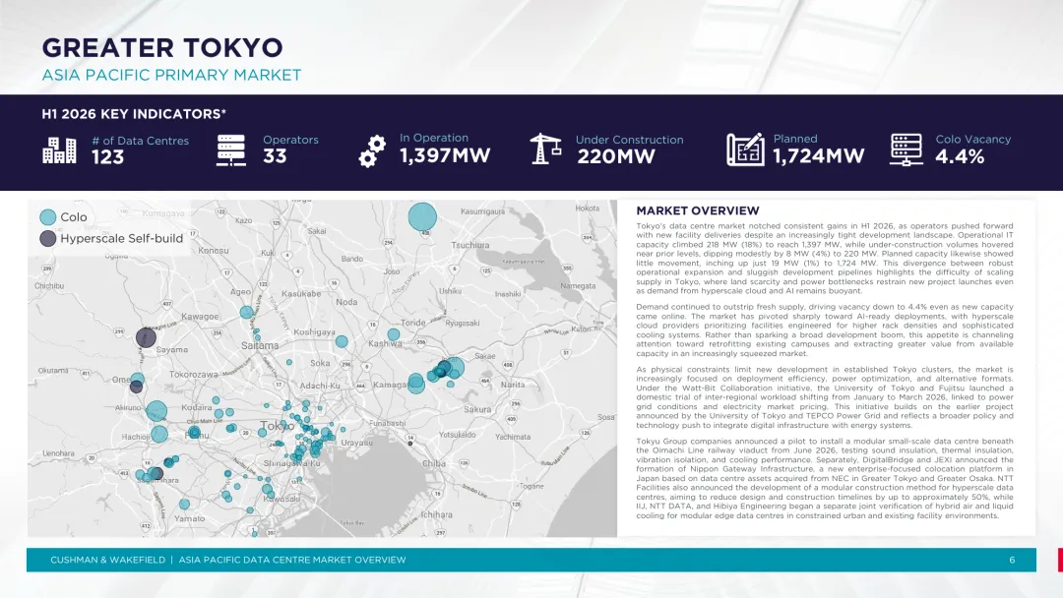Click the 123 data centres value
Image resolution: width=1063 pixels, height=598 pixels.
[108, 157]
